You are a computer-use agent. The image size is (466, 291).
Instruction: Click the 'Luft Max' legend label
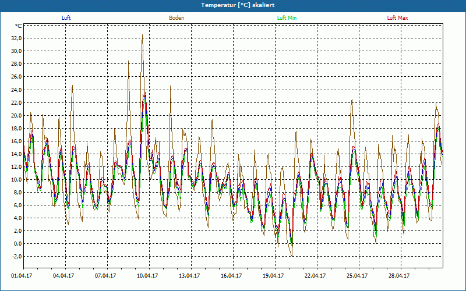[x=397, y=18]
